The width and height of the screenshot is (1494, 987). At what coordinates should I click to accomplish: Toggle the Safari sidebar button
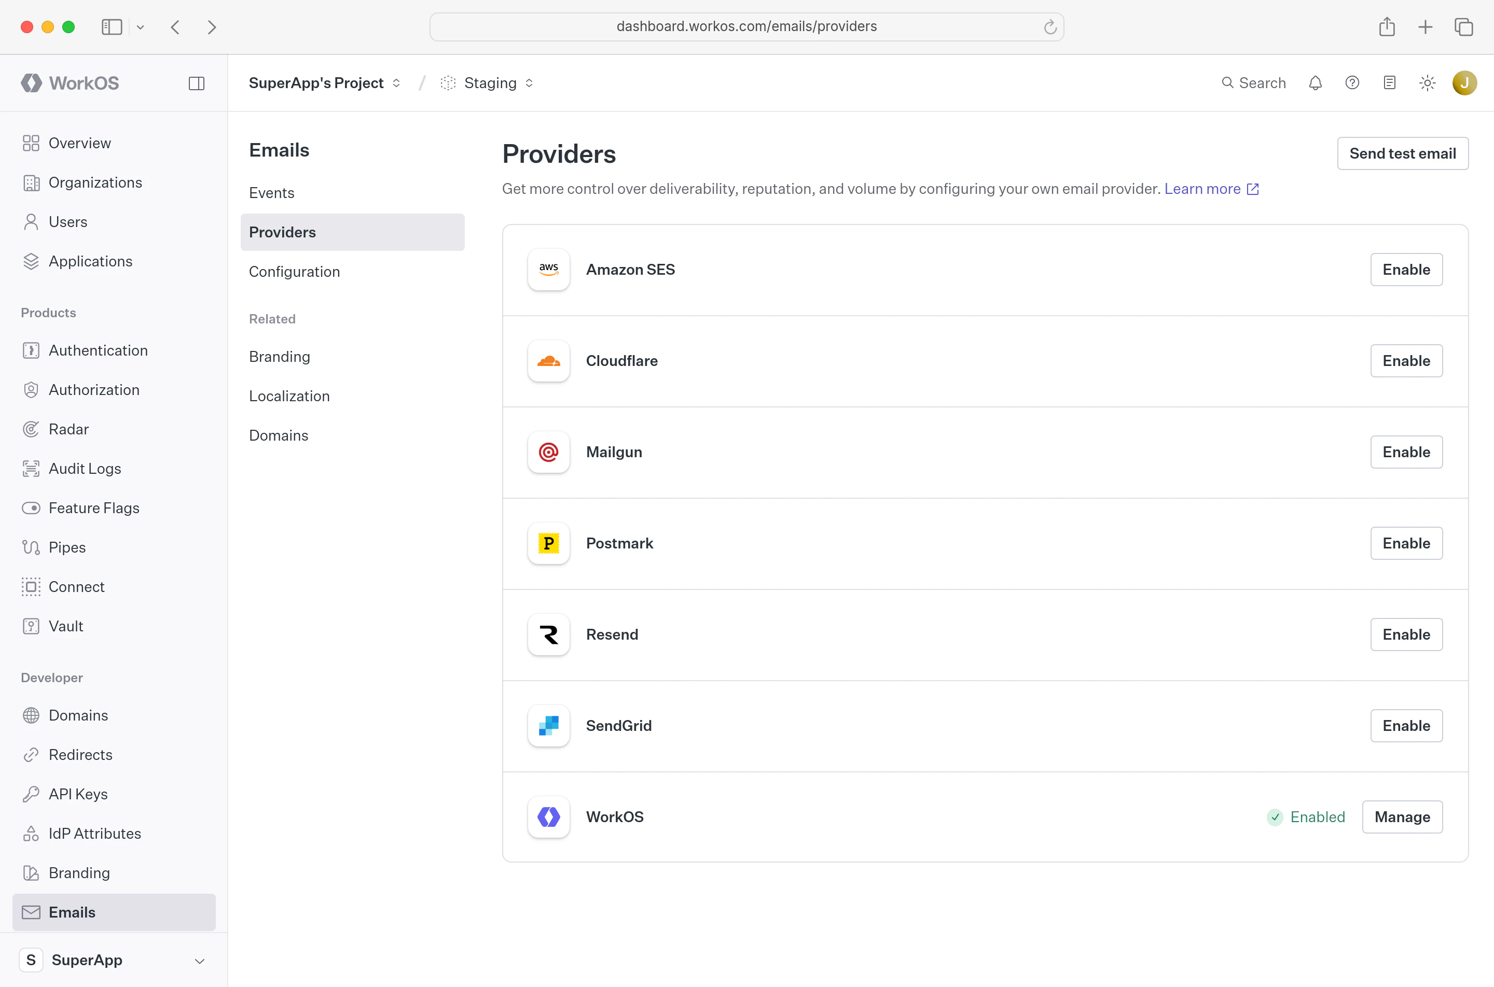112,27
